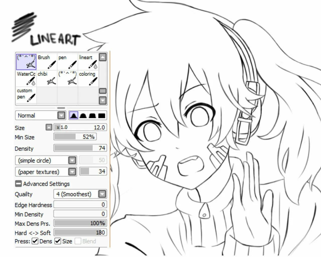Open the Size multiplier dropdown arrow

(49, 127)
